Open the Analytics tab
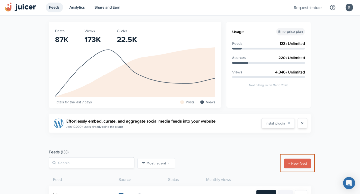The image size is (360, 194). click(77, 7)
